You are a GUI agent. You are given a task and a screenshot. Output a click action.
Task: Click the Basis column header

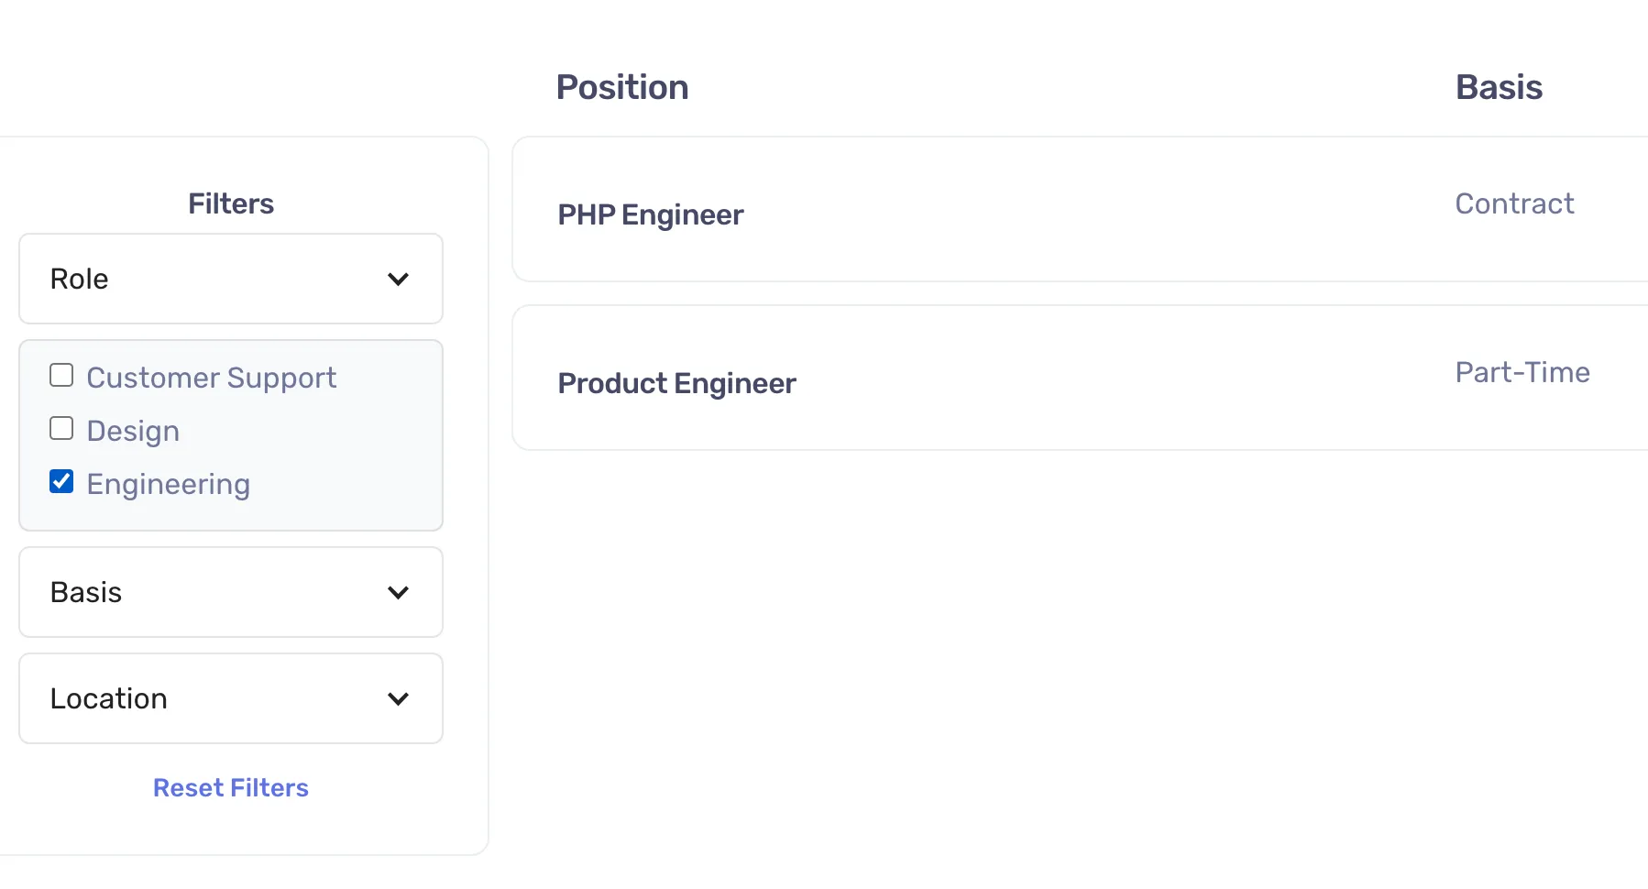(x=1499, y=87)
